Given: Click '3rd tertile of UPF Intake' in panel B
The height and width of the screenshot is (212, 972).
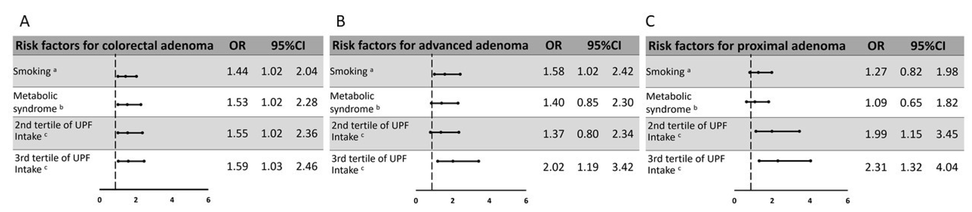Looking at the screenshot, I should [369, 164].
